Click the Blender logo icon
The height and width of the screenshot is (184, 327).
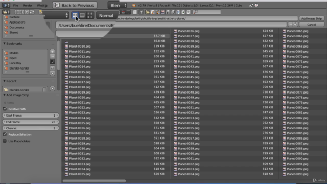click(134, 5)
